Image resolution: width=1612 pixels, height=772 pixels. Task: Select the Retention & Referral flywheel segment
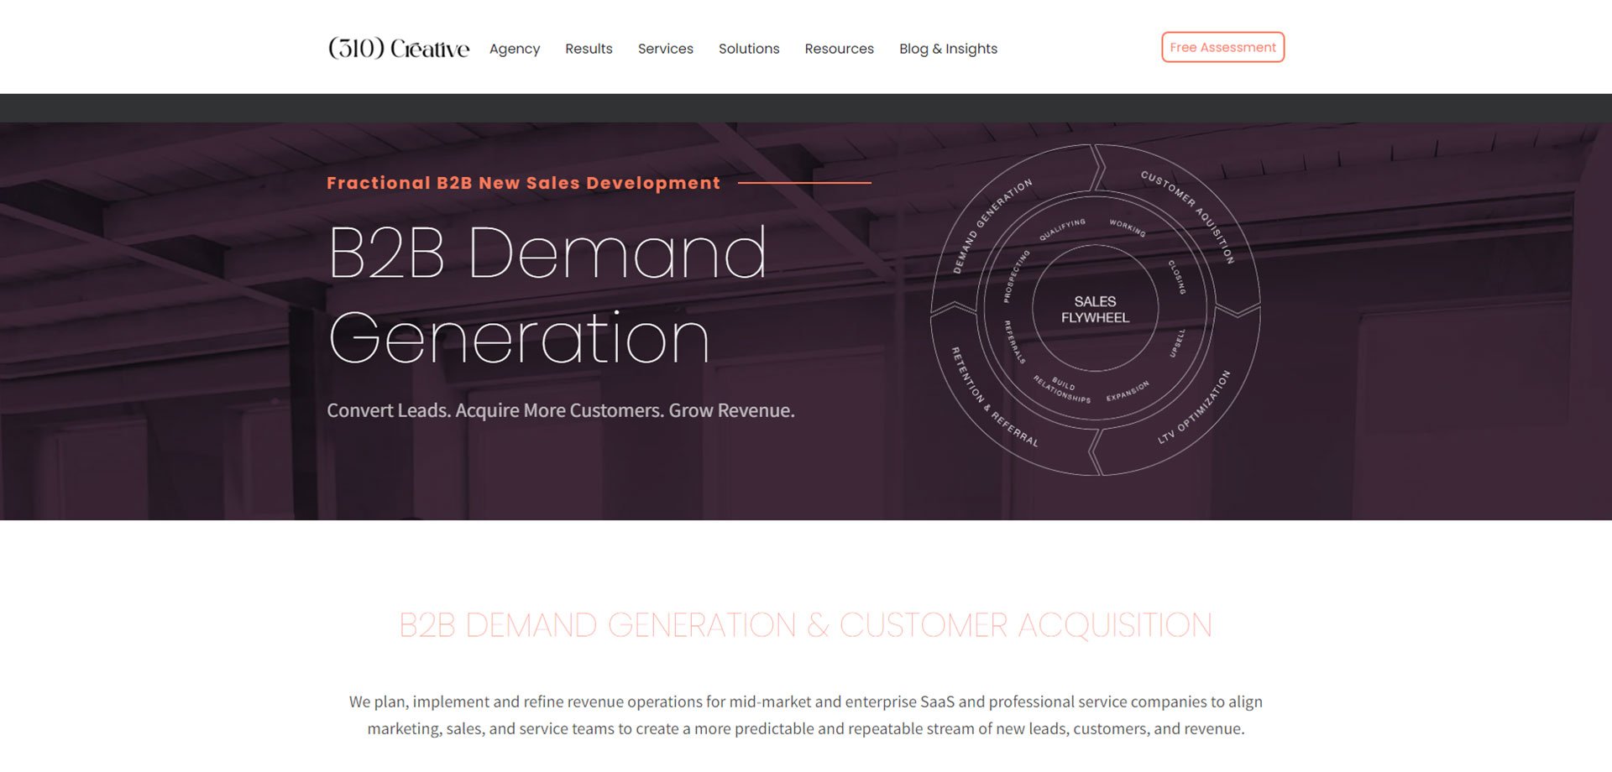click(993, 397)
